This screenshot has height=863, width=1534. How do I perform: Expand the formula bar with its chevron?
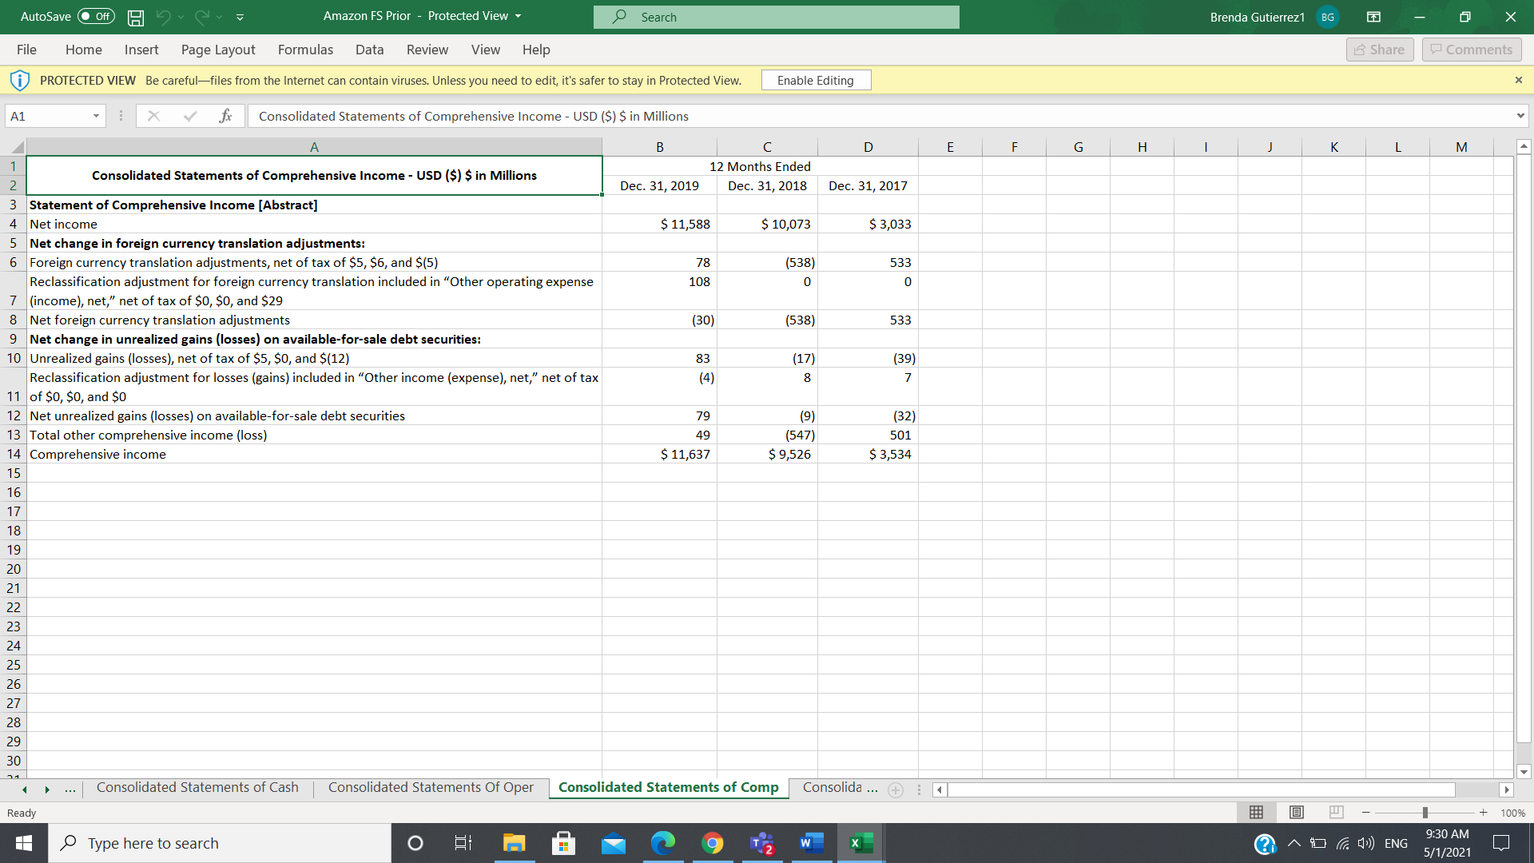coord(1521,116)
